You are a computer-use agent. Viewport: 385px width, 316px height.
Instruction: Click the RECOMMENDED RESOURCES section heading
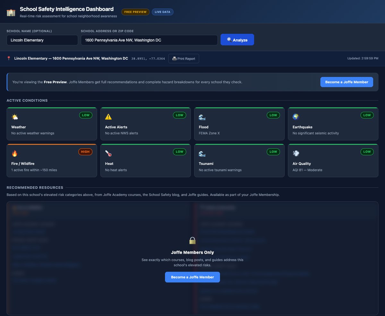[35, 188]
